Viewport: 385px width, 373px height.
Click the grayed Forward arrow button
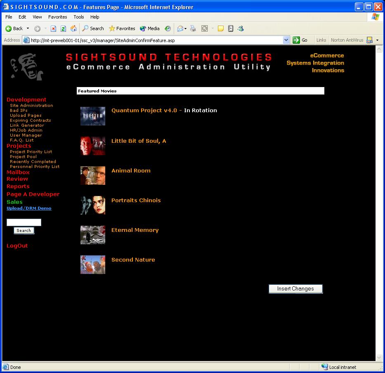(x=37, y=29)
